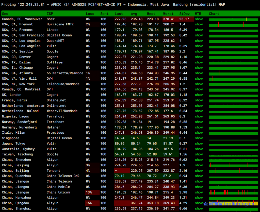Click show for UK, London Cogent
The width and height of the screenshot is (260, 212).
click(199, 95)
